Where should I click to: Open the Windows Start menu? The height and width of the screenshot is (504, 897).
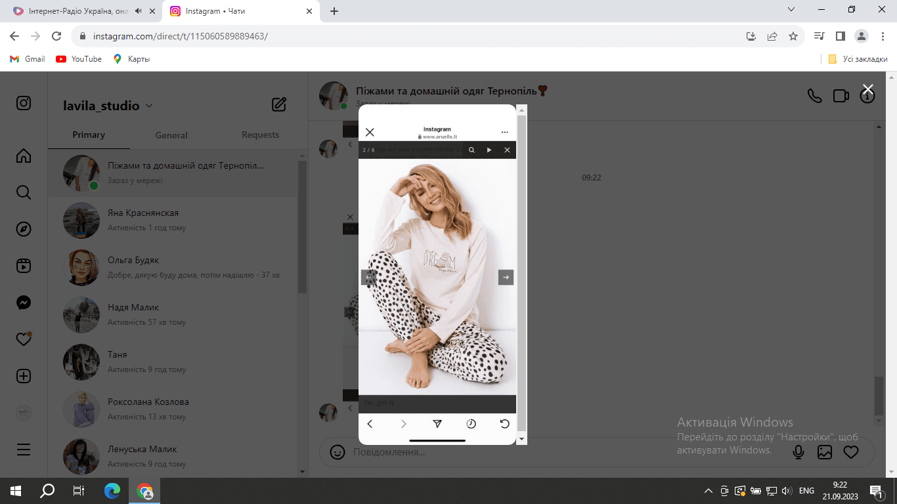point(16,490)
